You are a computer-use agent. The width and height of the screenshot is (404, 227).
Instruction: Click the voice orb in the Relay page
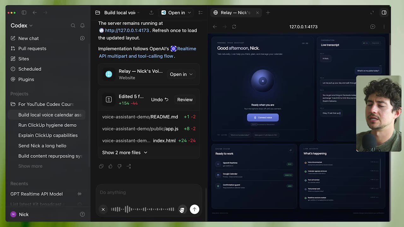click(x=263, y=81)
